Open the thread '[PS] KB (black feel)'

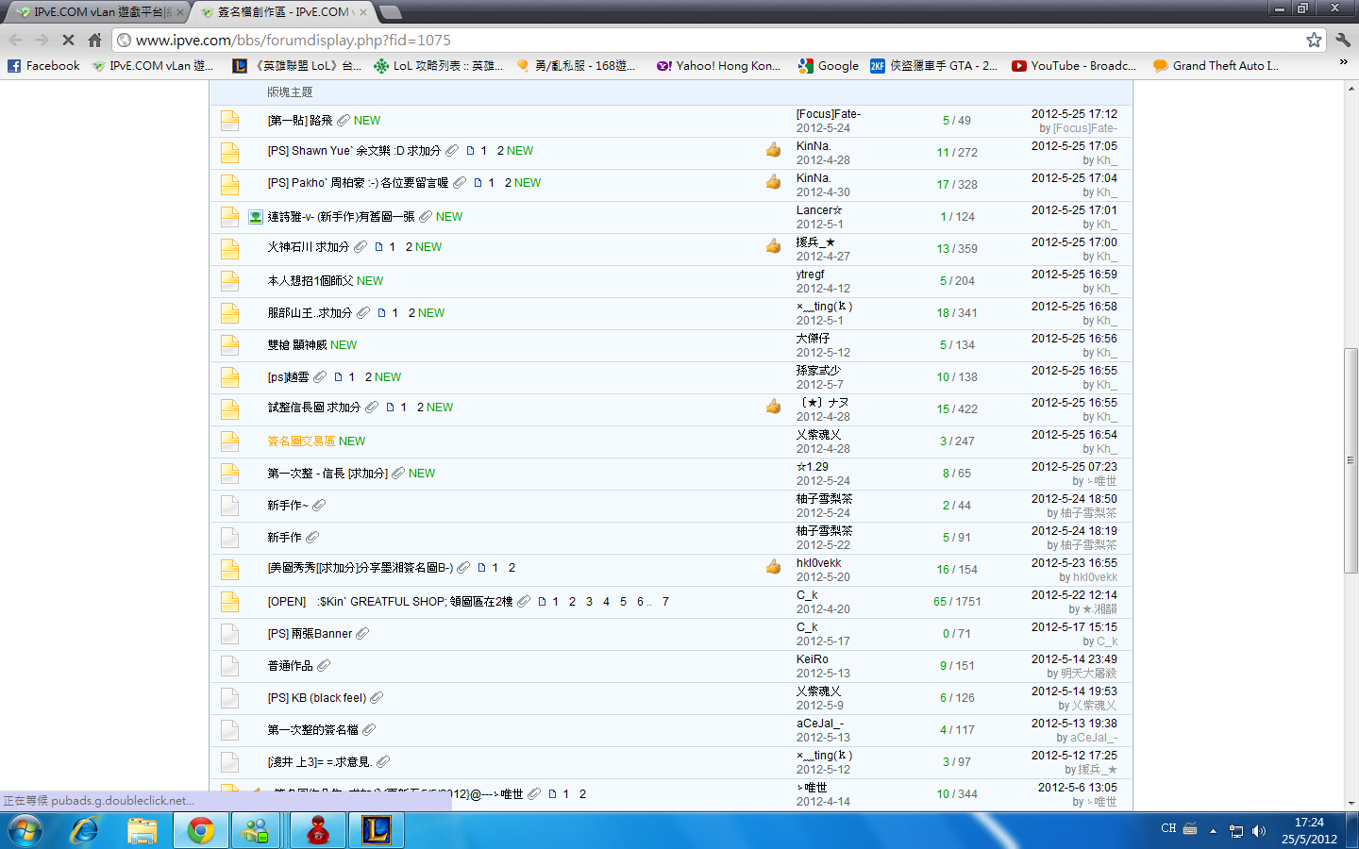point(316,698)
